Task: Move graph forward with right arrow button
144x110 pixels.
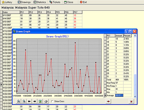Action: point(35,101)
